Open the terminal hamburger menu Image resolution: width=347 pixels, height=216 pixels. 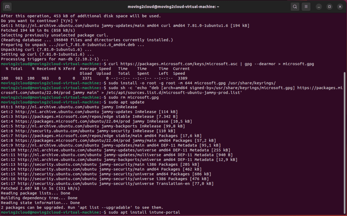click(306, 6)
